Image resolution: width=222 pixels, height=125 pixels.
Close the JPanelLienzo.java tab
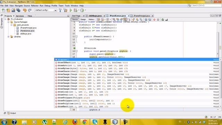click(129, 16)
